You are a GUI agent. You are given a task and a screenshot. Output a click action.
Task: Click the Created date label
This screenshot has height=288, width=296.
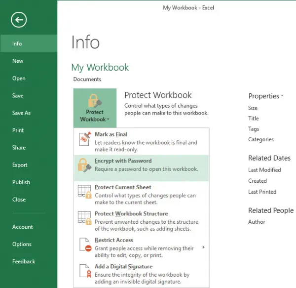[258, 181]
